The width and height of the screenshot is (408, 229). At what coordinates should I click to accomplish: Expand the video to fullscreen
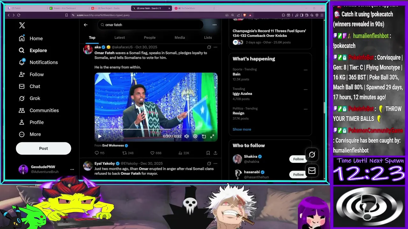pyautogui.click(x=212, y=136)
